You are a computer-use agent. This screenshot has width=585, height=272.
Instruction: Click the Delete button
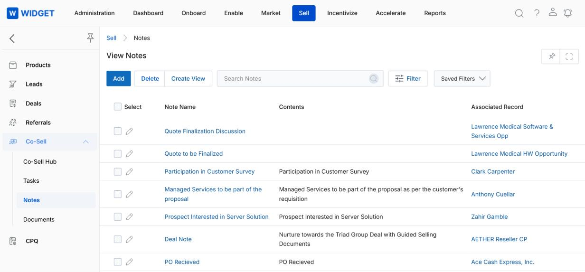150,79
